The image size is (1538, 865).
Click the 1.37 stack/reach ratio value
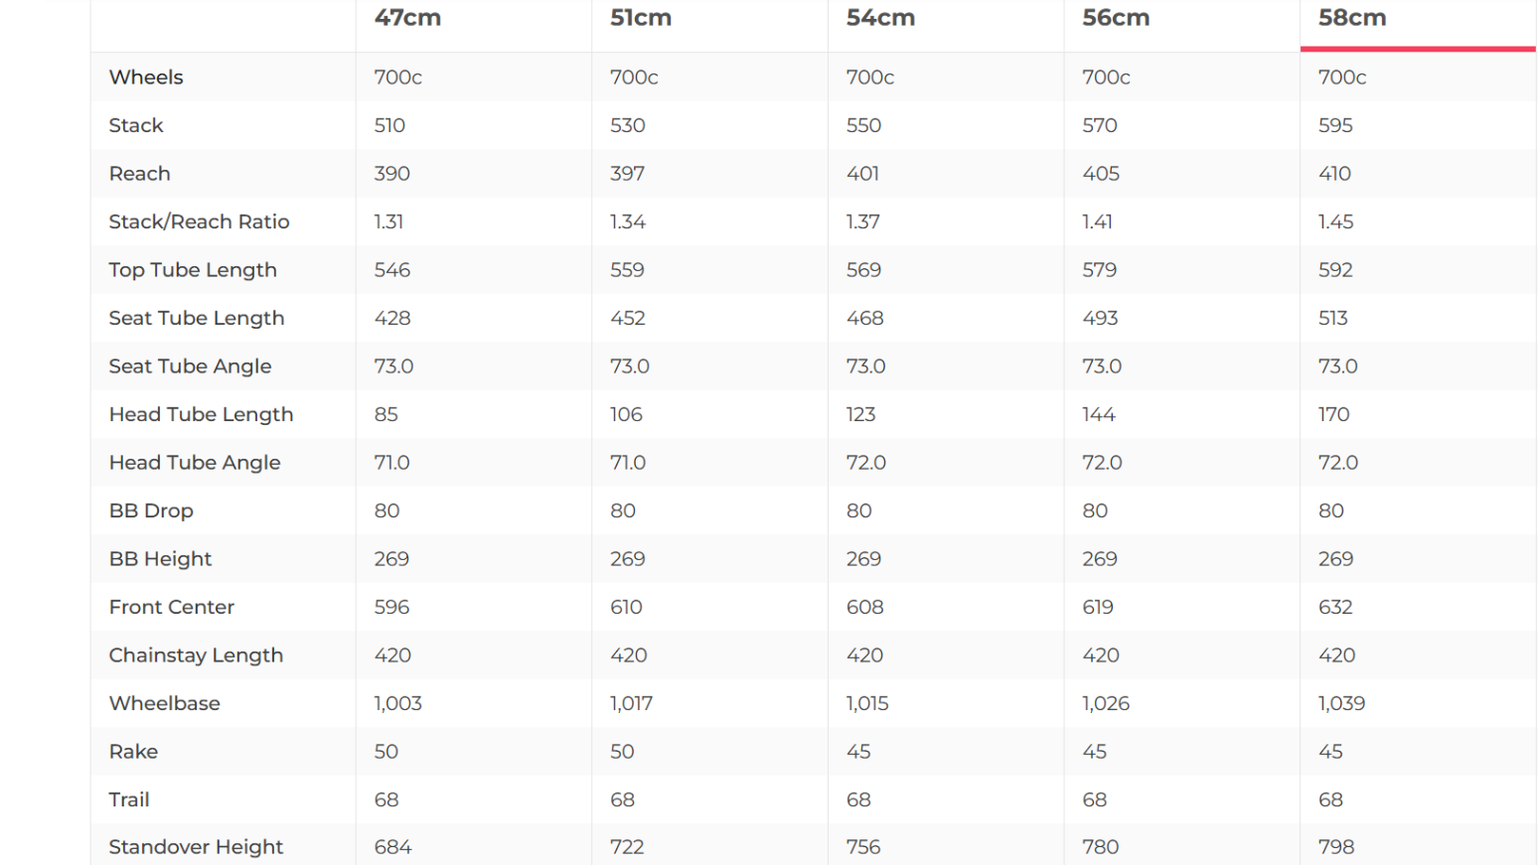[862, 221]
